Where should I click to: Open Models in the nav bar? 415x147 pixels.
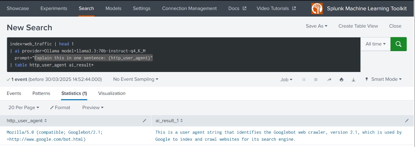coord(113,8)
